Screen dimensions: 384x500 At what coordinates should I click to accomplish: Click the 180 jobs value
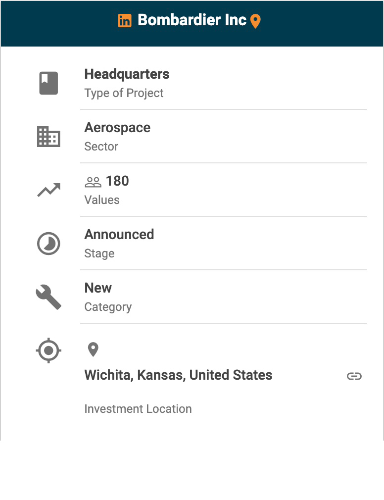117,181
